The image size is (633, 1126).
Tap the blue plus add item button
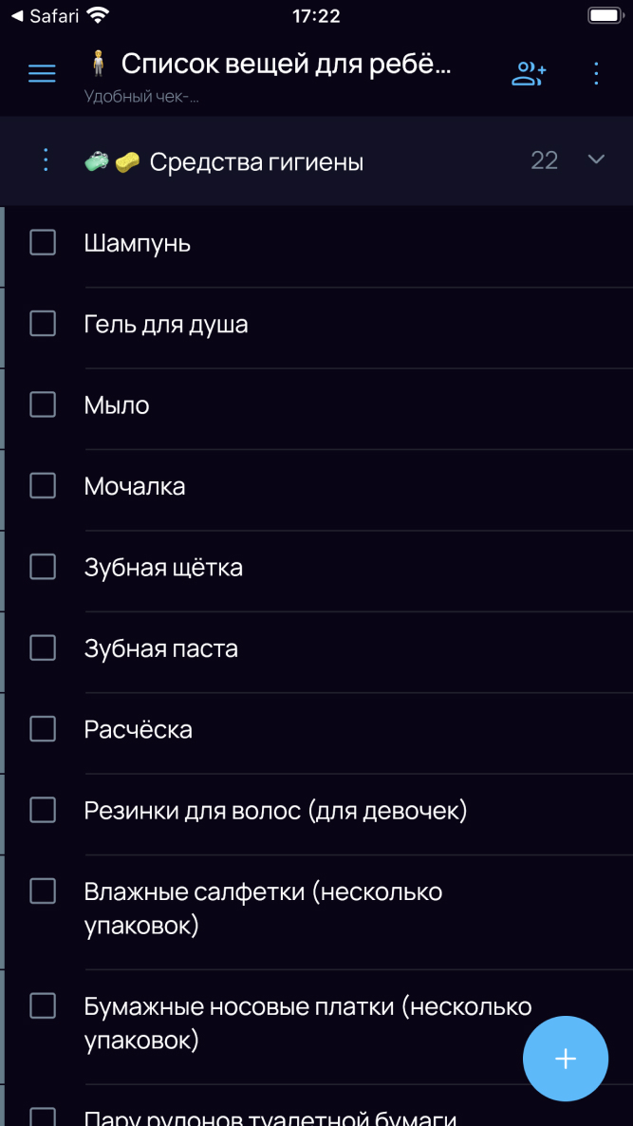(x=566, y=1059)
